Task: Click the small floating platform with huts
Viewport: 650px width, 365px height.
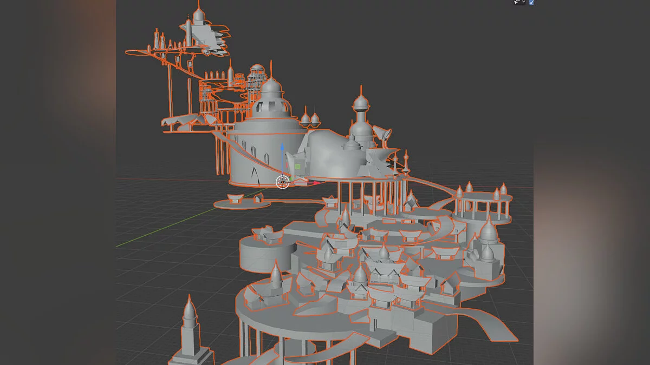Action: point(242,202)
